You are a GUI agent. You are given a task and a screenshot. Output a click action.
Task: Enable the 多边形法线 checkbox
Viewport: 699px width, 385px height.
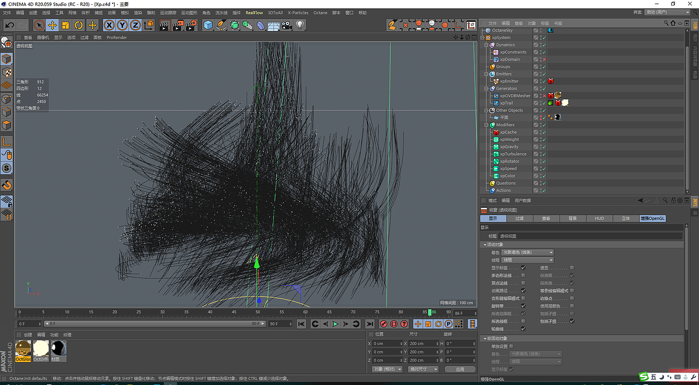pos(523,275)
